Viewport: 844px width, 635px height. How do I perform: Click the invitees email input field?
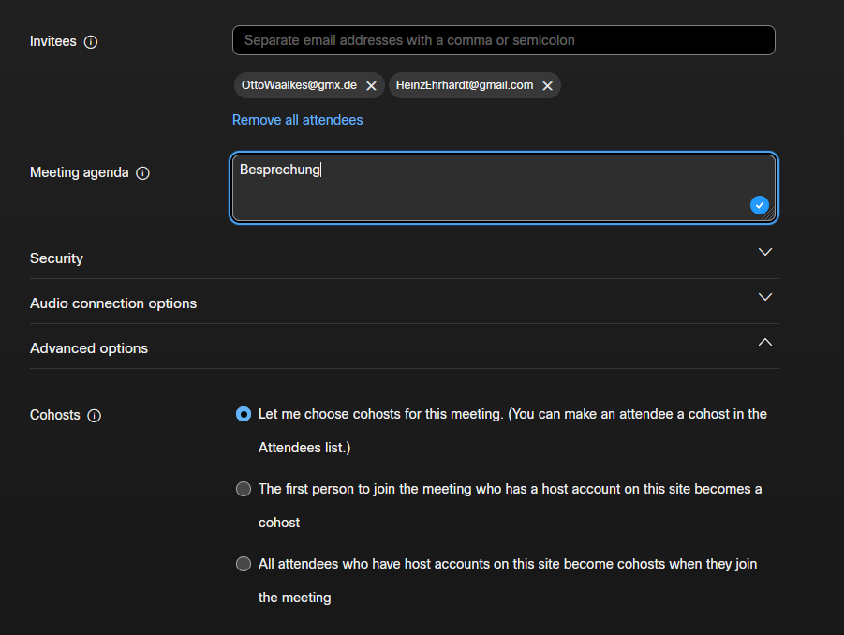[504, 40]
